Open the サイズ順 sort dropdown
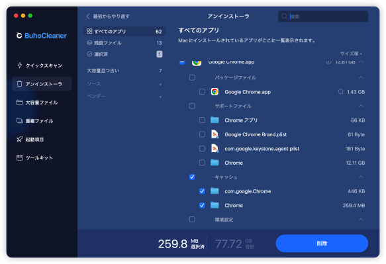 click(351, 54)
